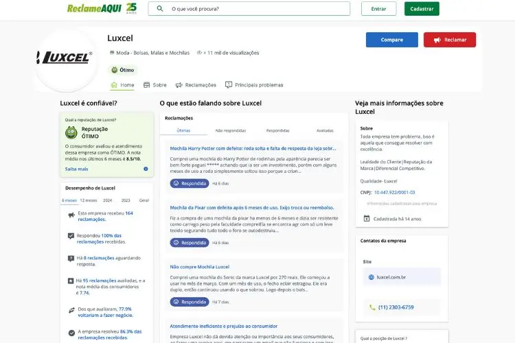Select the 6 meses performance tab
Viewport: 515px width, 343px height.
click(x=69, y=200)
